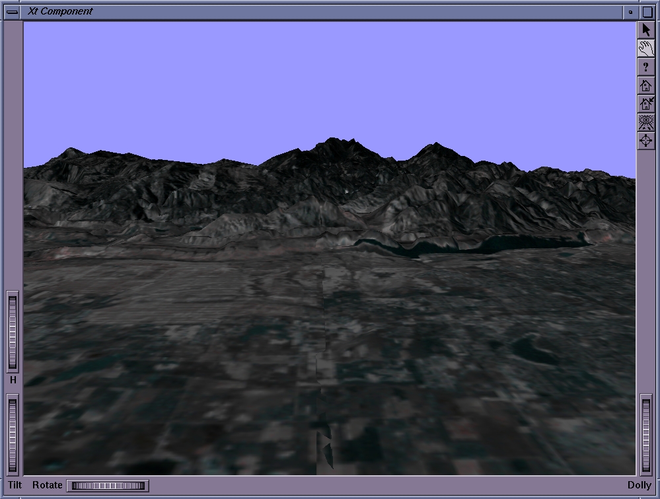Open the window menu button in title bar

coord(12,12)
